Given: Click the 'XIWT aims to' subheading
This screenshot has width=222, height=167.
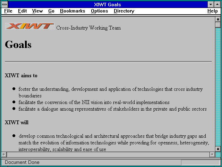Looking at the screenshot, I should (x=21, y=75).
